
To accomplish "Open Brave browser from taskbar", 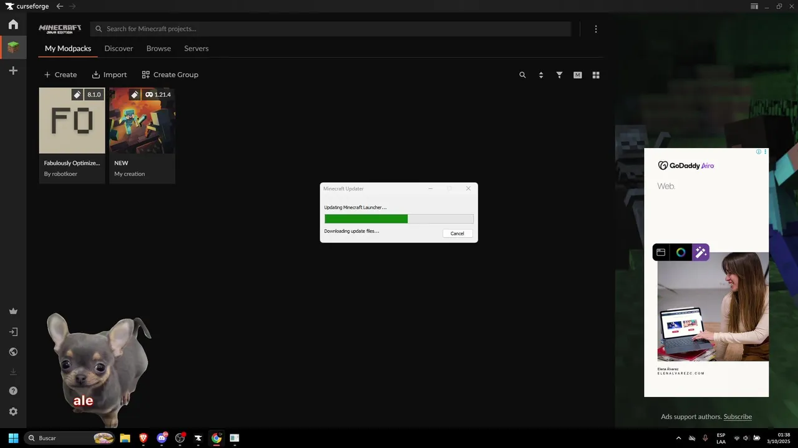I will point(143,438).
